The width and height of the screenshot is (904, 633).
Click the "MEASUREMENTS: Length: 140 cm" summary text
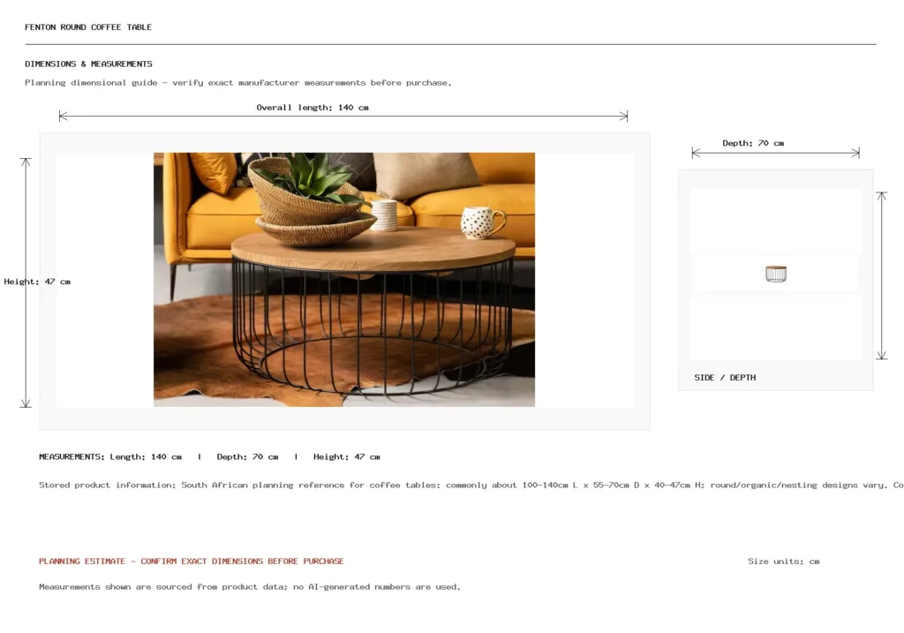pos(110,456)
